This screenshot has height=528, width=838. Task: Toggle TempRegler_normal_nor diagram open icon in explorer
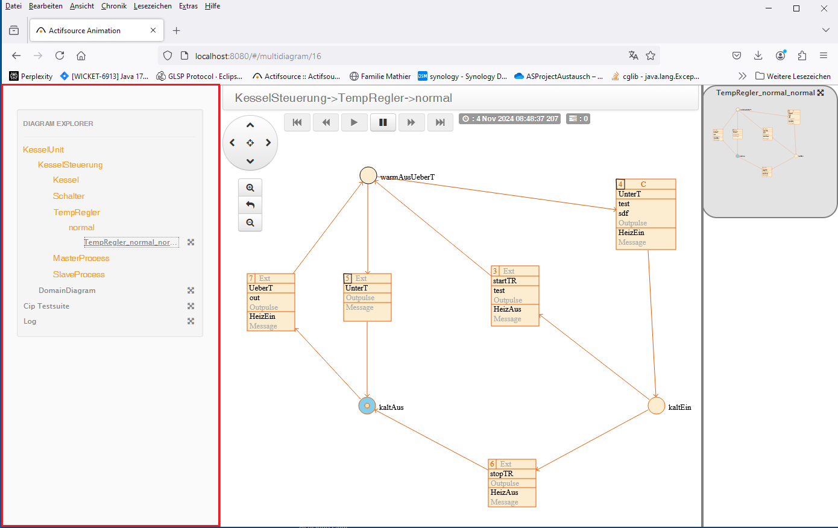pyautogui.click(x=191, y=242)
